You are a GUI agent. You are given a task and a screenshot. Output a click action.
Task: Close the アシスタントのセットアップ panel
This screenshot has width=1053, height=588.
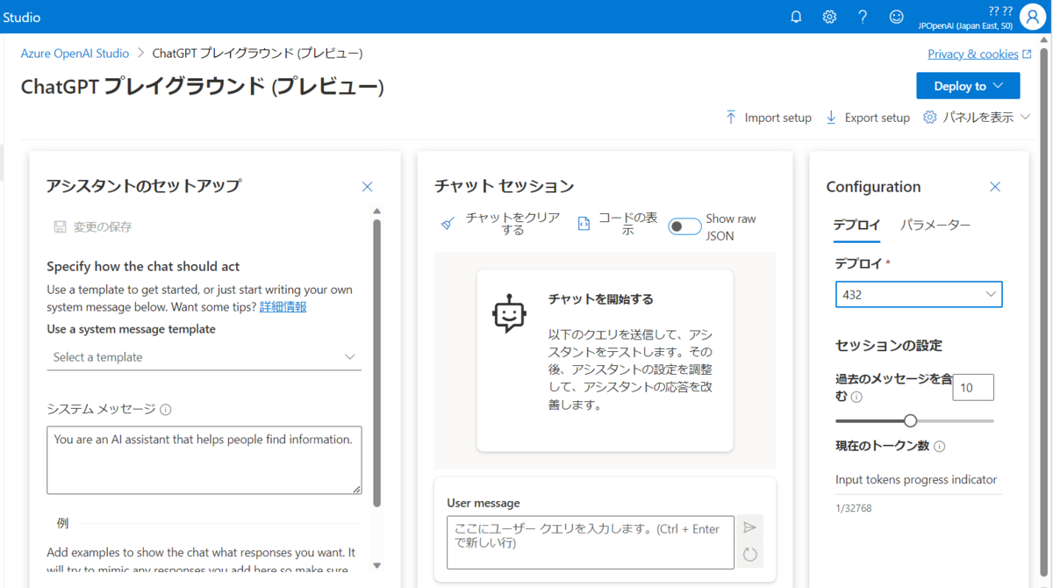pos(367,186)
